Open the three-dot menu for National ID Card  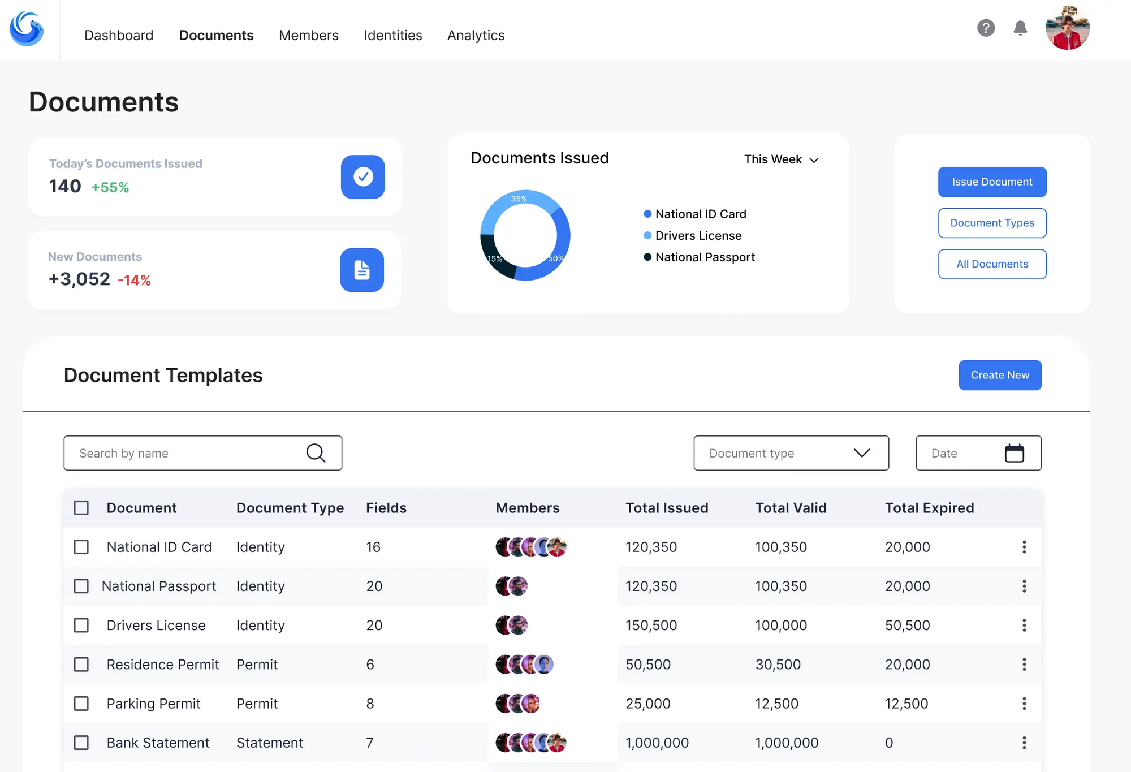pyautogui.click(x=1024, y=547)
